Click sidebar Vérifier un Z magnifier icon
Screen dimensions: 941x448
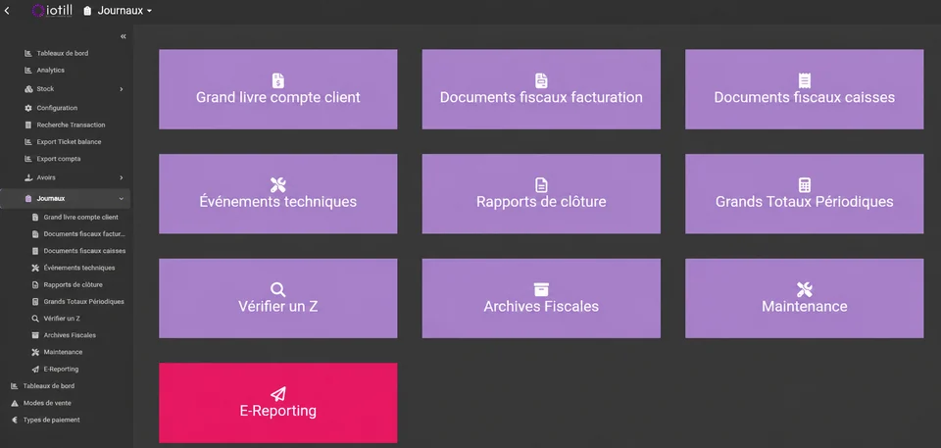(35, 319)
